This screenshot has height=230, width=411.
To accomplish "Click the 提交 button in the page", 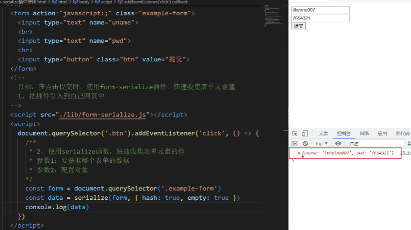I will click(298, 26).
